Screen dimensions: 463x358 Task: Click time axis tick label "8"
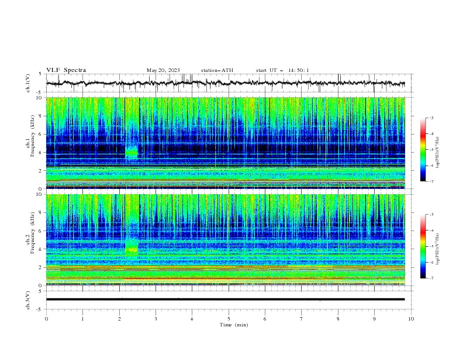coord(338,319)
